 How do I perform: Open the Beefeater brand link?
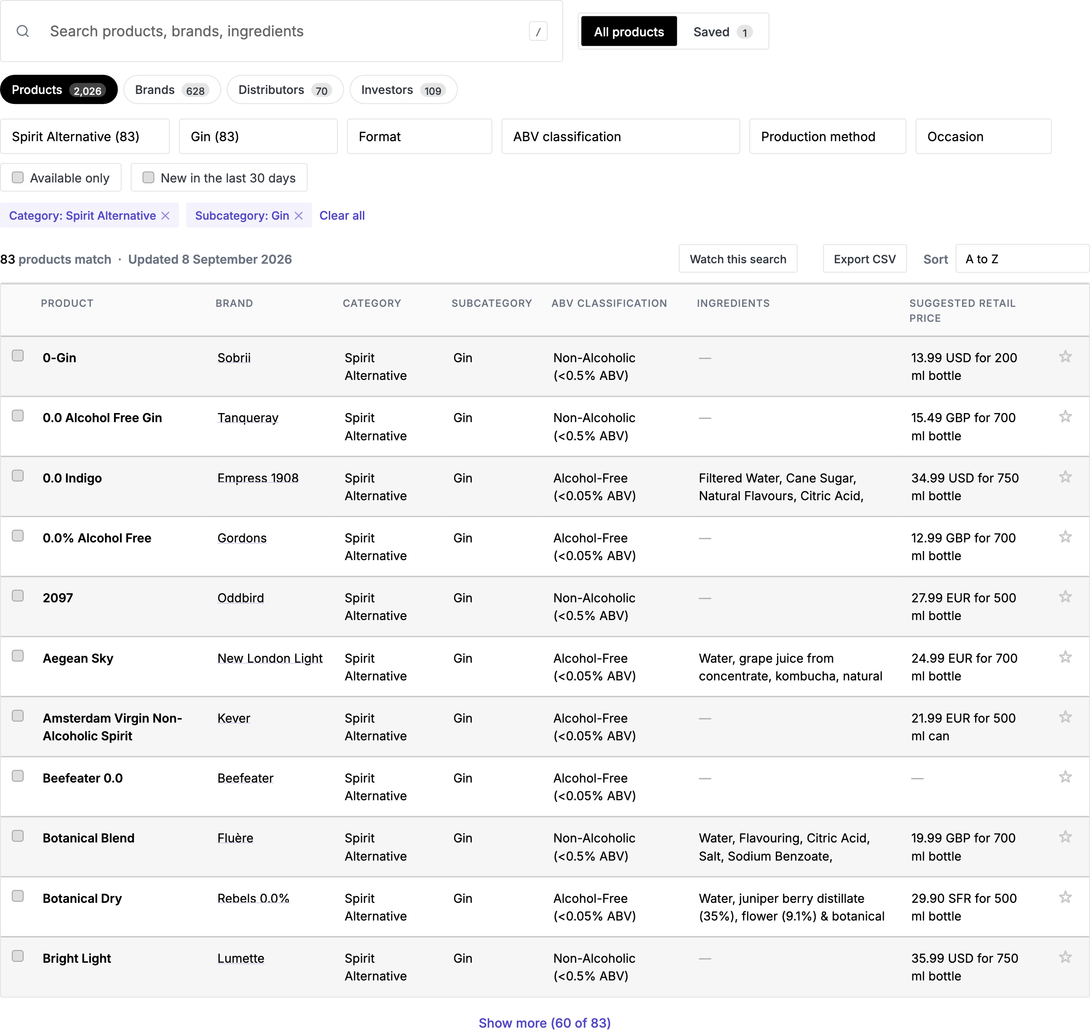click(245, 778)
